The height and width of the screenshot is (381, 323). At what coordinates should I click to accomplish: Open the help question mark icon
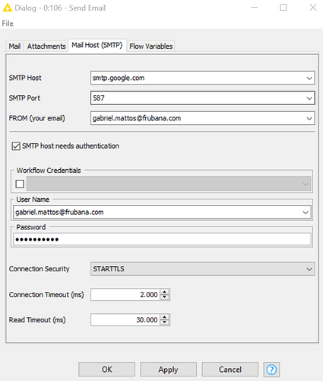(271, 370)
